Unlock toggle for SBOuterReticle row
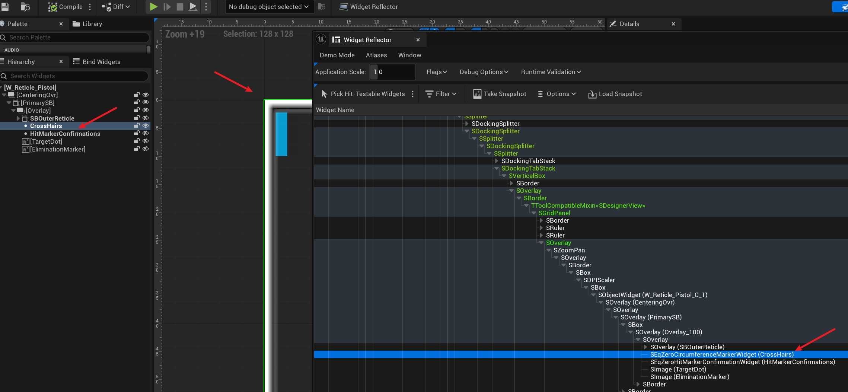The height and width of the screenshot is (392, 848). click(137, 118)
